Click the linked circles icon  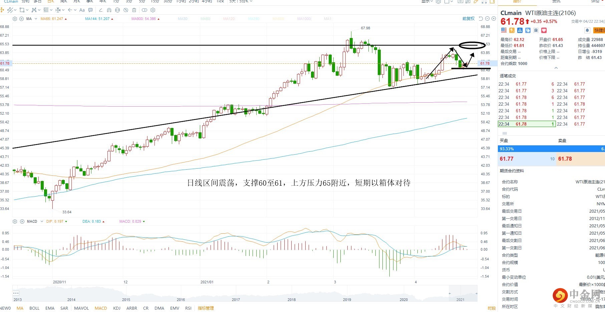tap(144, 10)
